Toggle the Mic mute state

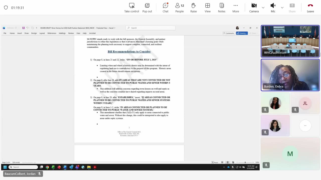click(x=273, y=8)
